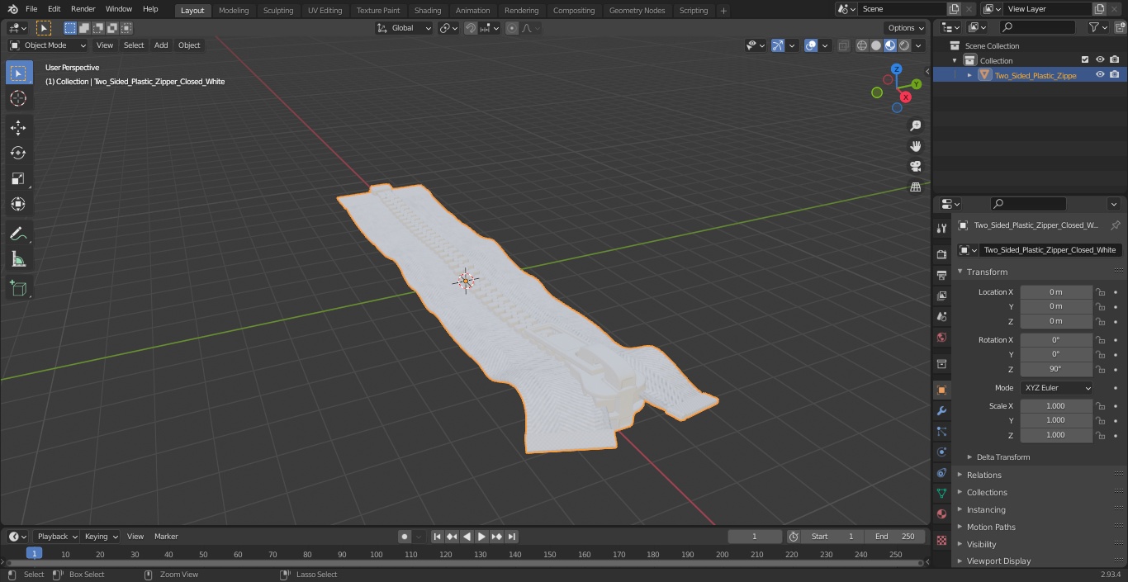Screen dimensions: 1128x582
Task: Open the Tool properties tab
Action: coord(941,229)
